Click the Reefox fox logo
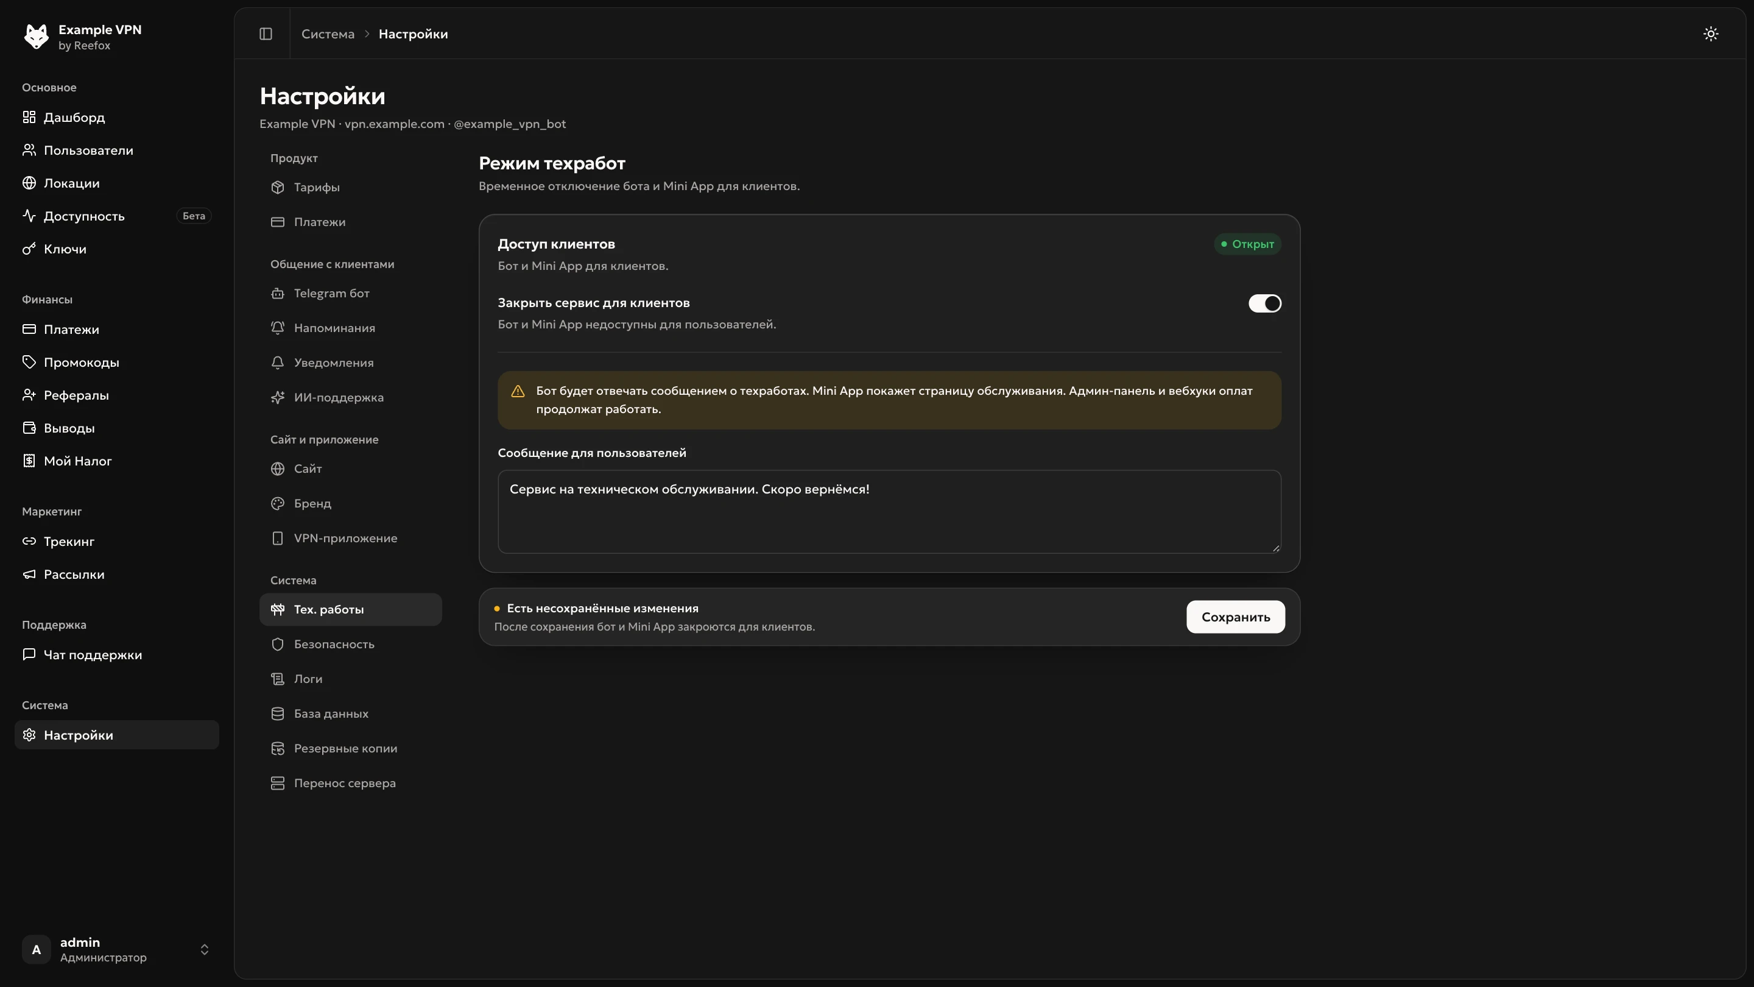The width and height of the screenshot is (1754, 987). coord(36,36)
